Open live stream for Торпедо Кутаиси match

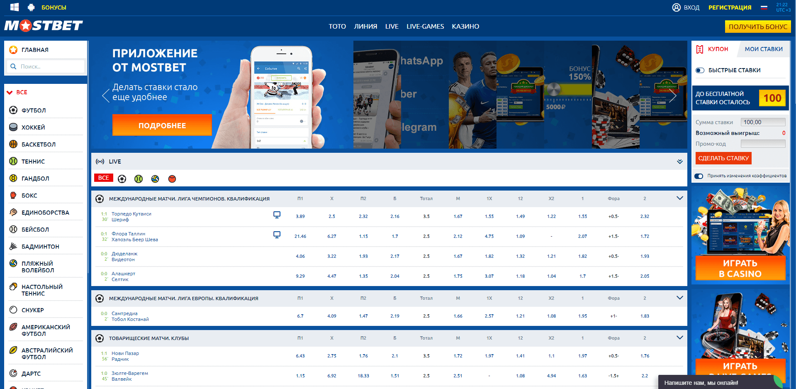(277, 215)
